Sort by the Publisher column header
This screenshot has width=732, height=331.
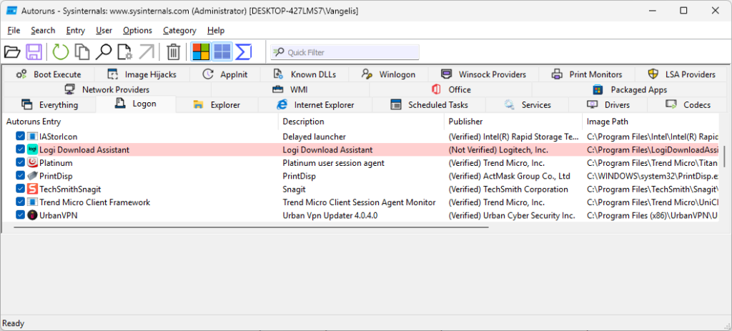click(513, 122)
